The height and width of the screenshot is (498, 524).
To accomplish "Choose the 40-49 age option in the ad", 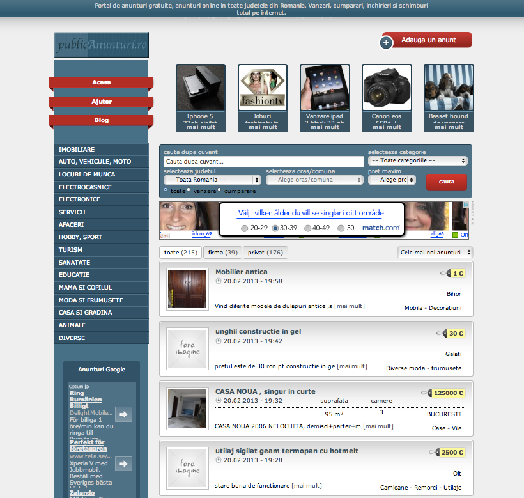I will pos(307,228).
